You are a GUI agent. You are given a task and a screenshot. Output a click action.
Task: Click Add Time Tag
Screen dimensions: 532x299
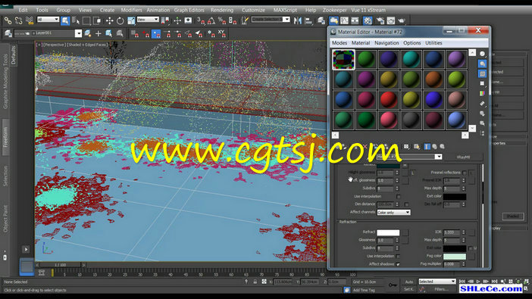pyautogui.click(x=364, y=290)
